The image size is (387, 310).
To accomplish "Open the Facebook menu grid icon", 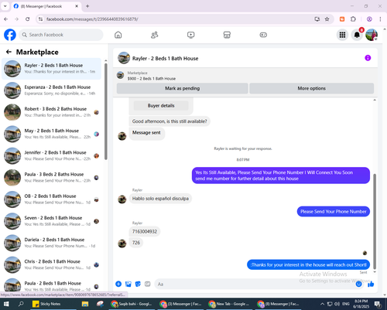I will tap(342, 35).
